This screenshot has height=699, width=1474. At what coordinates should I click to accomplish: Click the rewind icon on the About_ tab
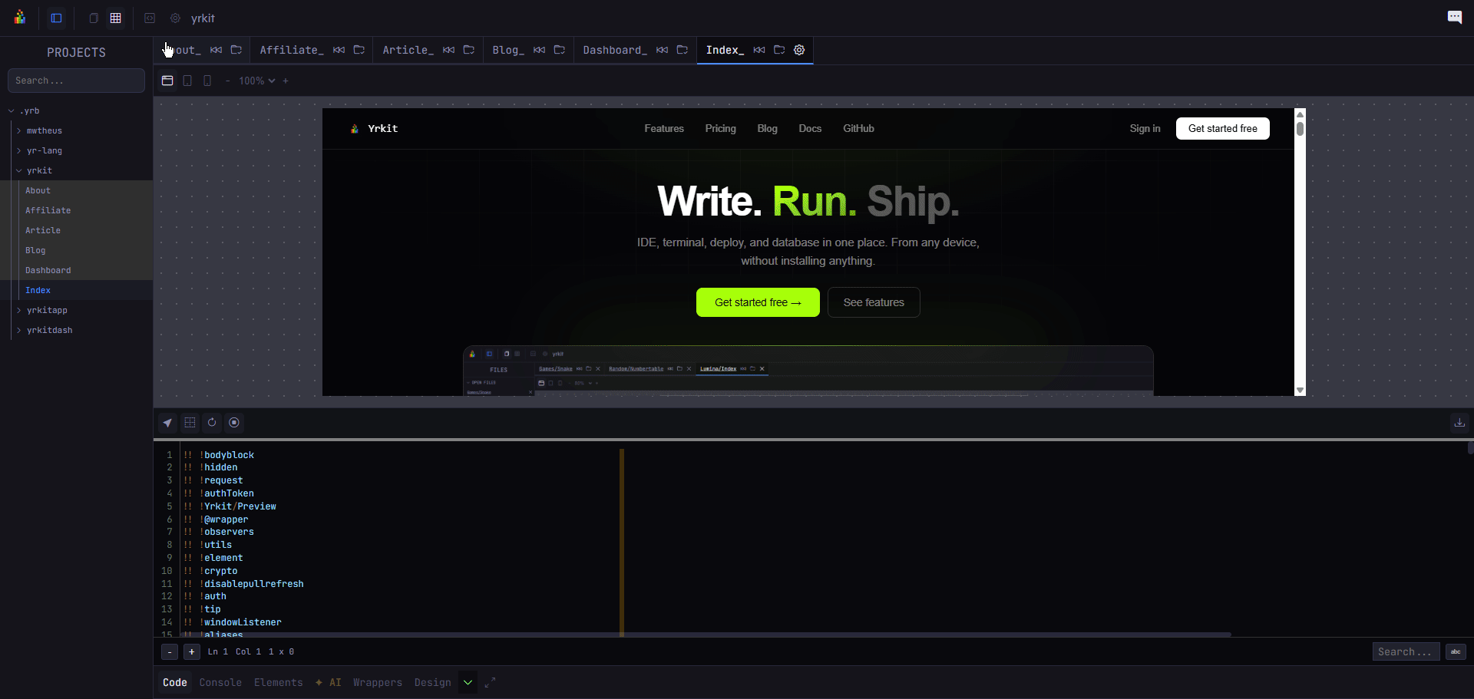pos(216,50)
